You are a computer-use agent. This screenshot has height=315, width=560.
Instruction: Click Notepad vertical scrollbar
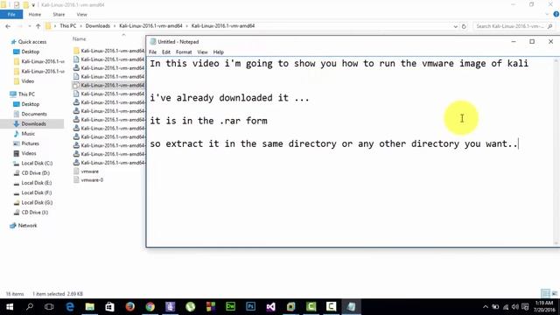[556, 151]
